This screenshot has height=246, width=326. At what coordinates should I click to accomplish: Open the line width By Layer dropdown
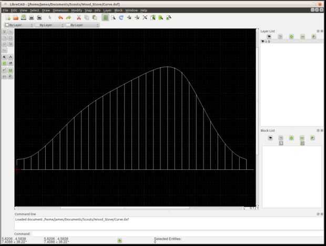49,25
